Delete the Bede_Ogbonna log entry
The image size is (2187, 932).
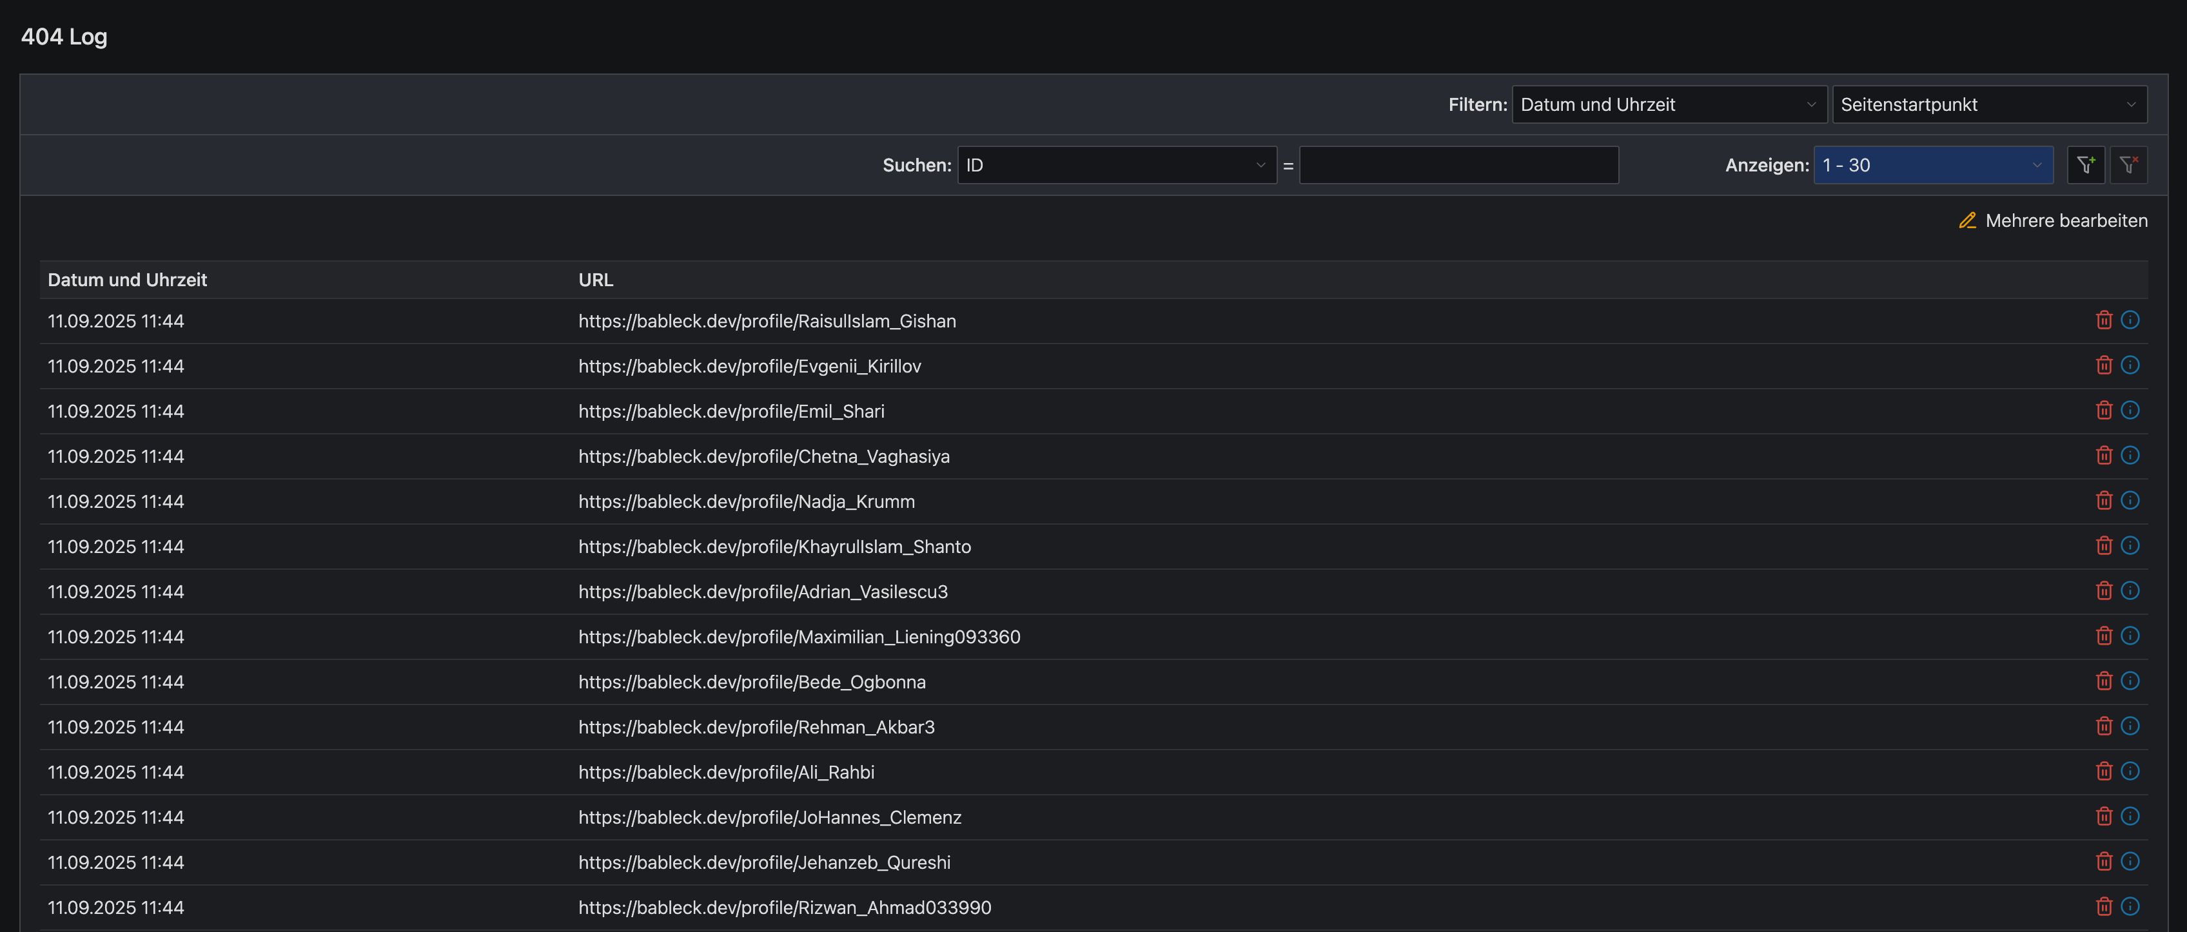tap(2103, 681)
